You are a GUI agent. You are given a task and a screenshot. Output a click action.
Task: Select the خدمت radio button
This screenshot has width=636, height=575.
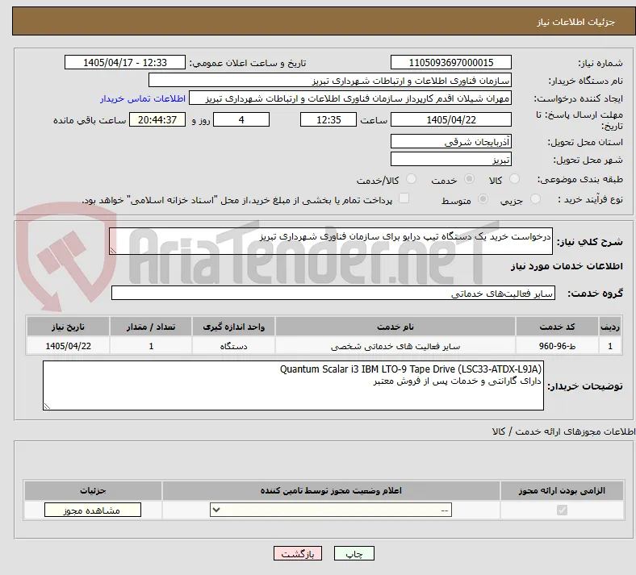coord(469,179)
